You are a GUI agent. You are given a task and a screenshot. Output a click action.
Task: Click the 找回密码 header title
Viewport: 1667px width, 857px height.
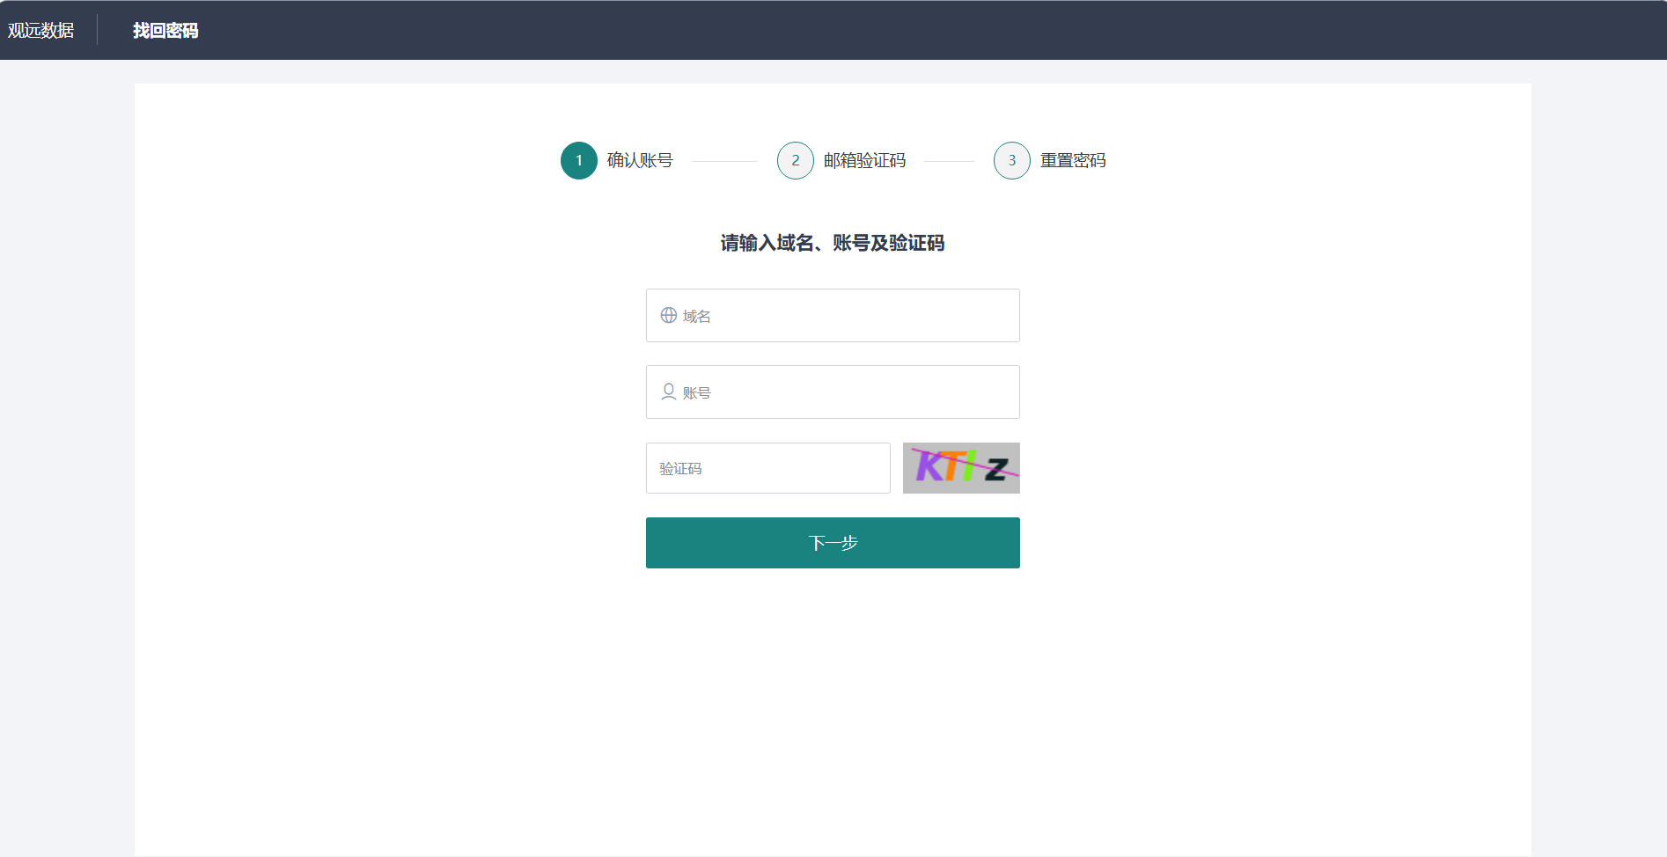[x=165, y=31]
